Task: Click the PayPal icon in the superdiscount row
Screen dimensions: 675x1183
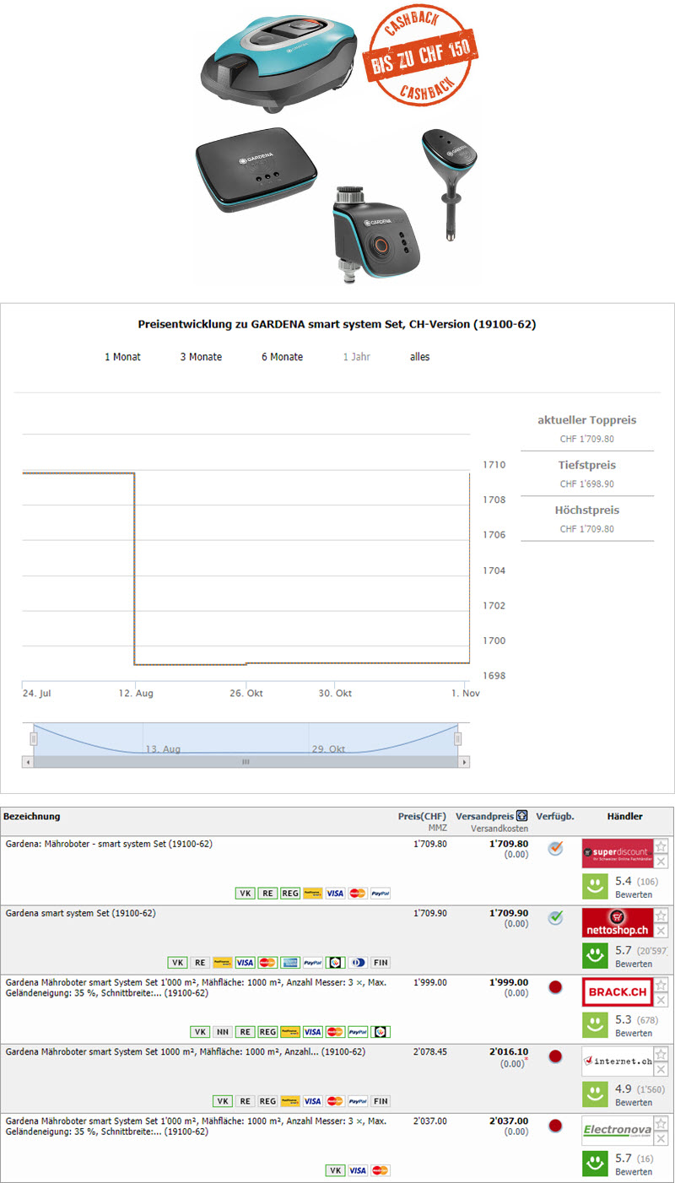Action: [x=381, y=893]
